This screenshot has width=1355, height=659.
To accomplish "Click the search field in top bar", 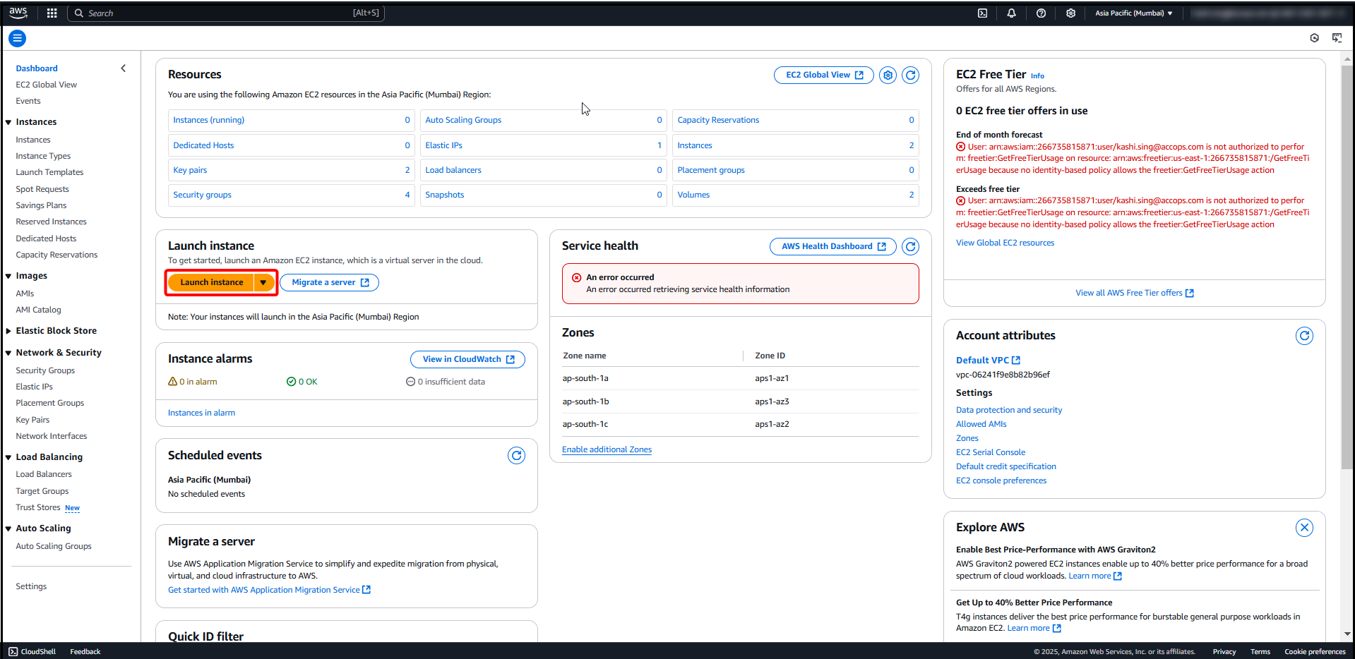I will 226,13.
